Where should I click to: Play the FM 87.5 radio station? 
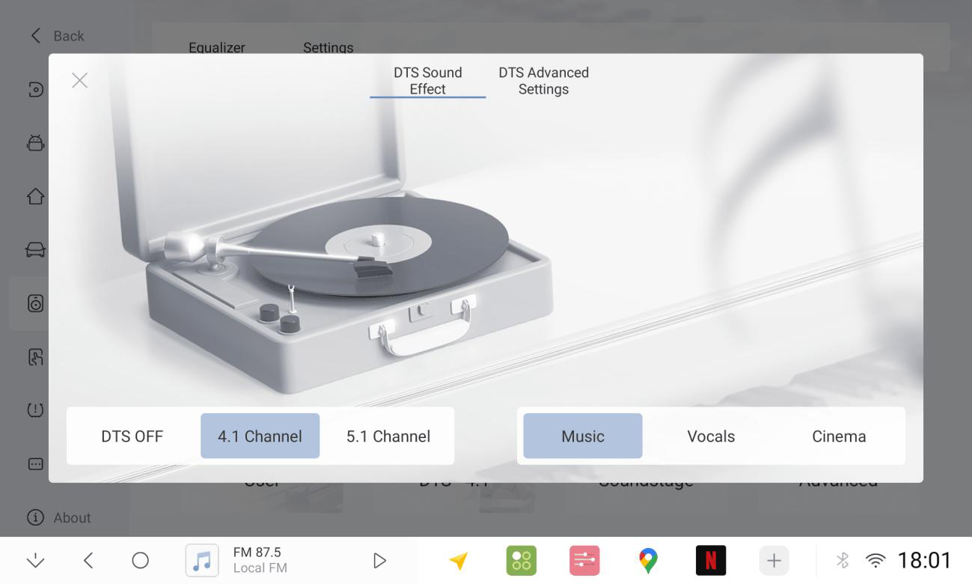(379, 560)
